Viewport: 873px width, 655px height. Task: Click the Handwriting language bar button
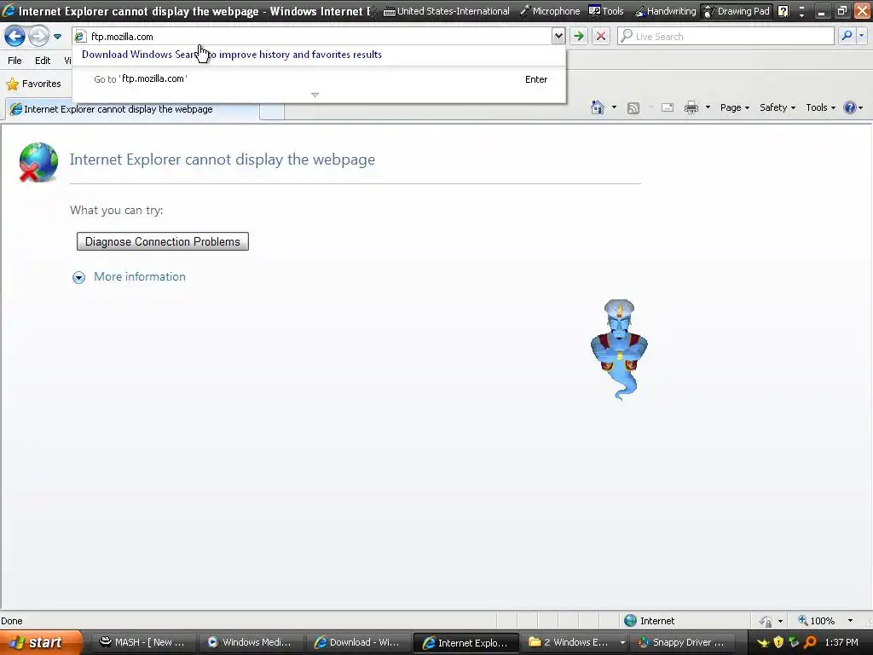[x=665, y=11]
